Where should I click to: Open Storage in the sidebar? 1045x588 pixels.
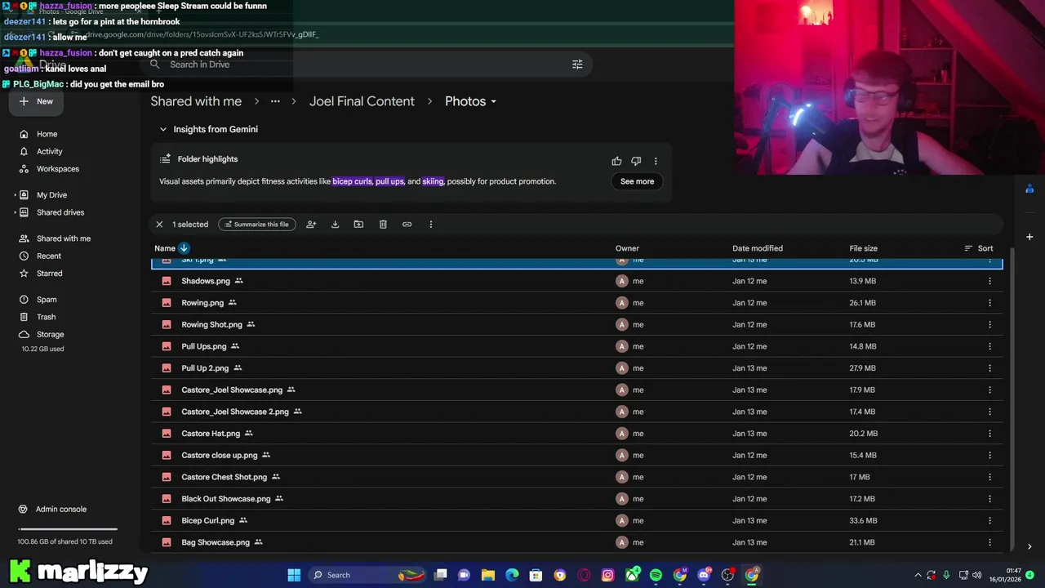click(x=50, y=334)
